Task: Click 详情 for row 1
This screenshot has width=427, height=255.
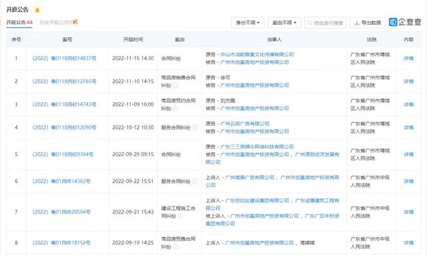Action: click(408, 58)
